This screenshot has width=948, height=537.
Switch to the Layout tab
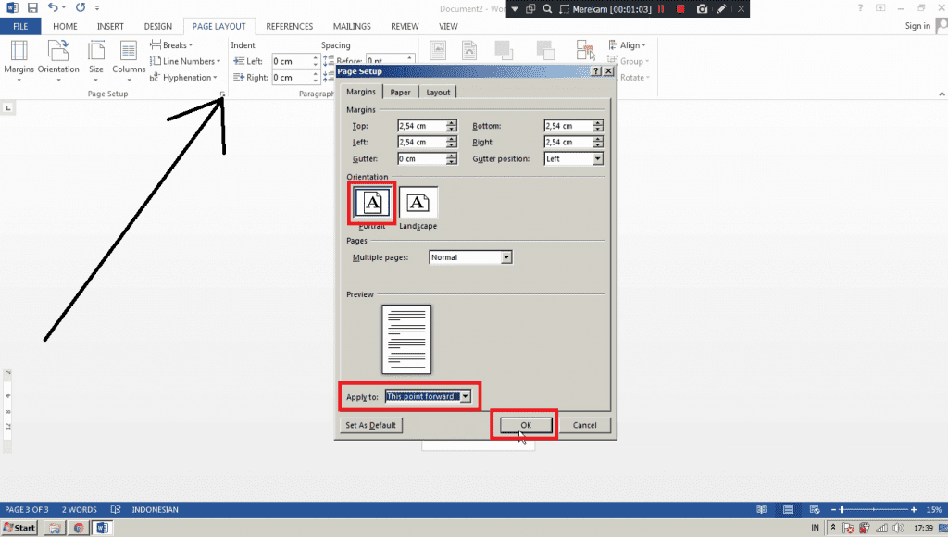coord(438,92)
